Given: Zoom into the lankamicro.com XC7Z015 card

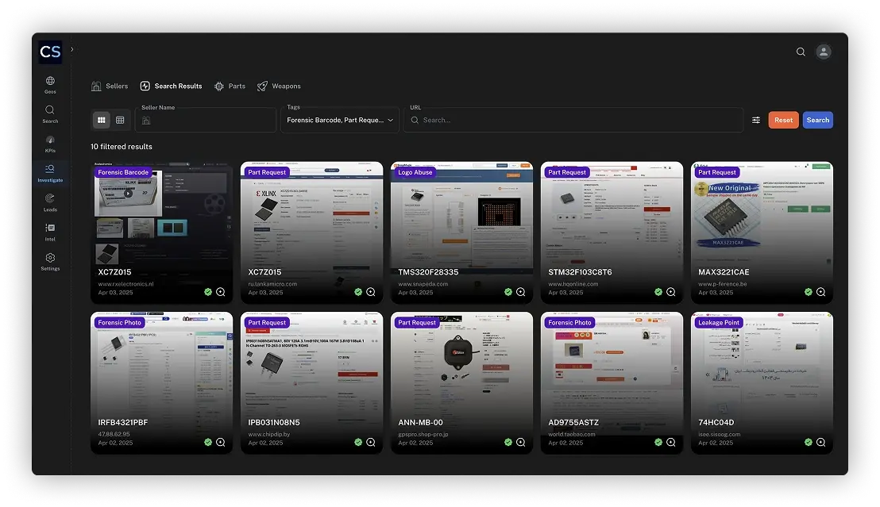Looking at the screenshot, I should 371,292.
